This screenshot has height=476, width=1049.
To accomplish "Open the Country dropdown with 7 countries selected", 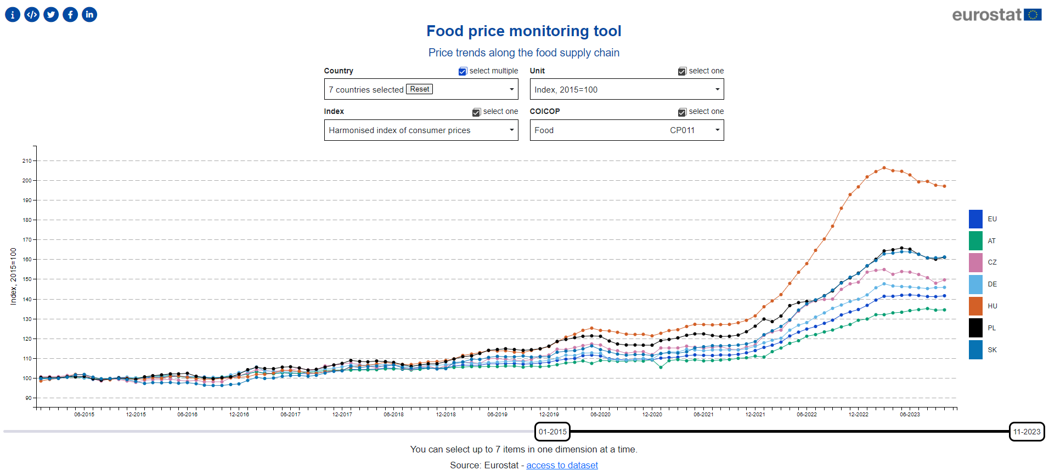I will click(x=421, y=89).
